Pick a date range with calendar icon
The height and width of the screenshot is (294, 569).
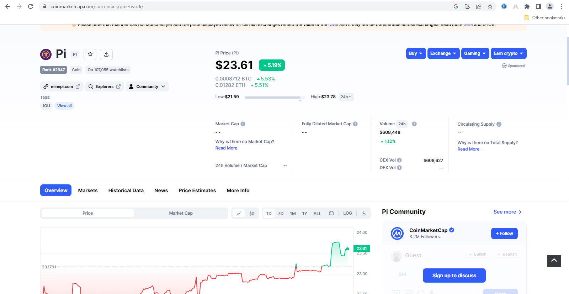click(x=331, y=213)
